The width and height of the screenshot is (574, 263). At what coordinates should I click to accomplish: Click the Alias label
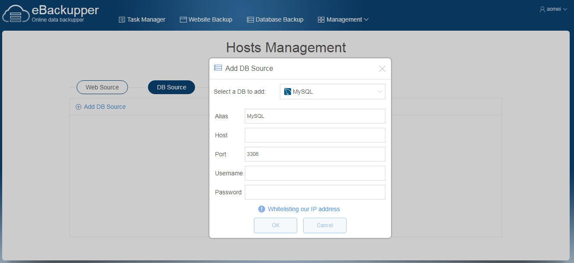pos(221,116)
